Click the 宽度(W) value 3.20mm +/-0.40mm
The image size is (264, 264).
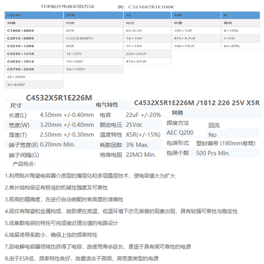click(x=67, y=125)
